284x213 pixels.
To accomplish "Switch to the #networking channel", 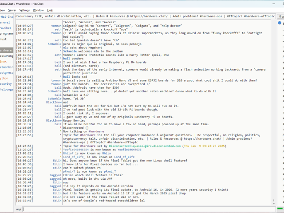I will [x=6, y=67].
